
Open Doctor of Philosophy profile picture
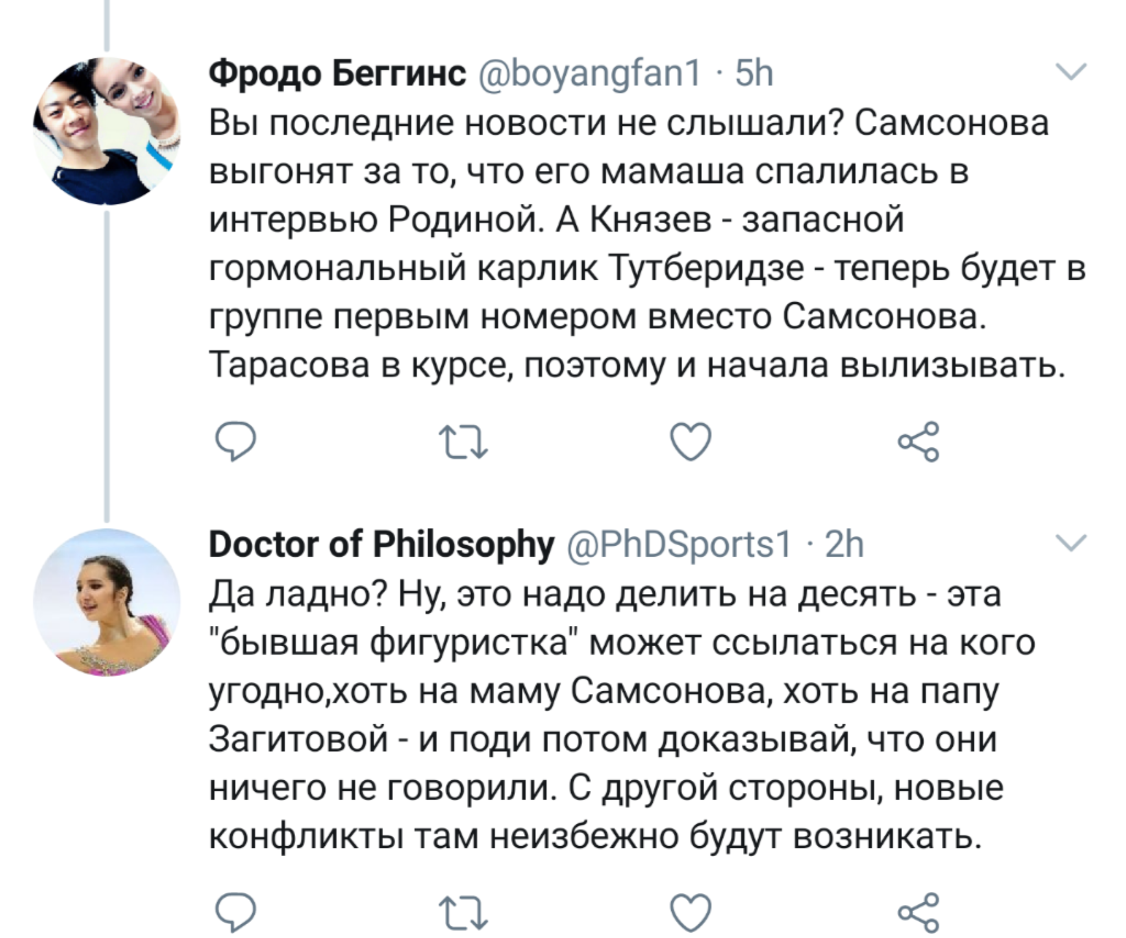pos(107,602)
